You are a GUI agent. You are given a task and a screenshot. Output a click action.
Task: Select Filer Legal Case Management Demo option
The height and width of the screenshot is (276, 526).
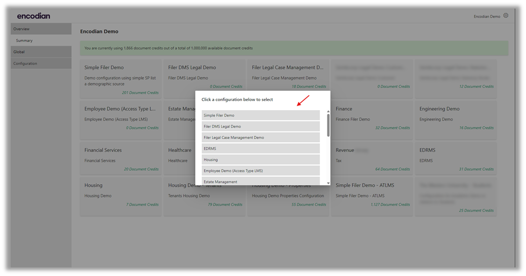pyautogui.click(x=261, y=137)
